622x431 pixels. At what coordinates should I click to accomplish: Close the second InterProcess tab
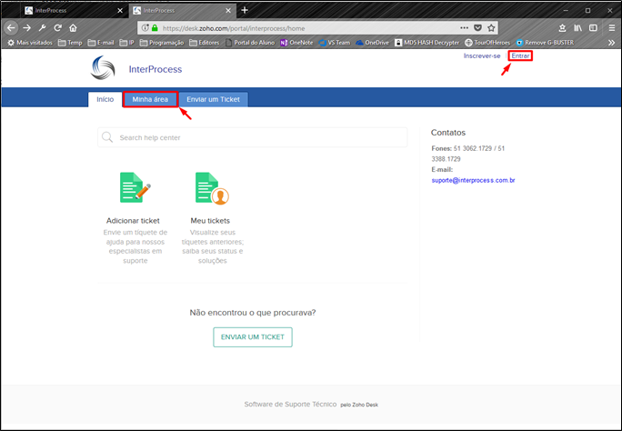click(x=228, y=11)
